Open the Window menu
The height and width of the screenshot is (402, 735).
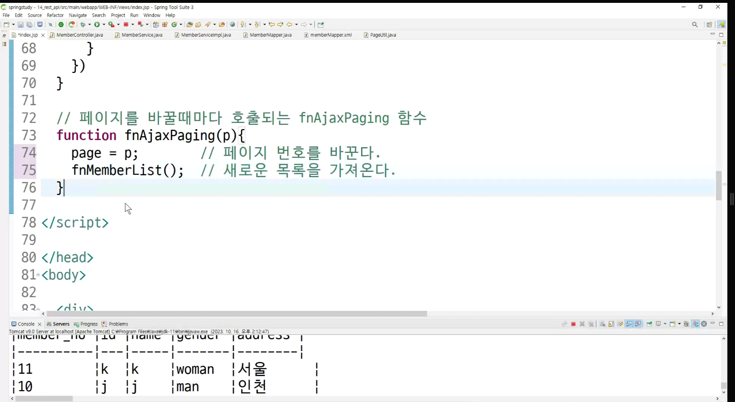pos(152,15)
